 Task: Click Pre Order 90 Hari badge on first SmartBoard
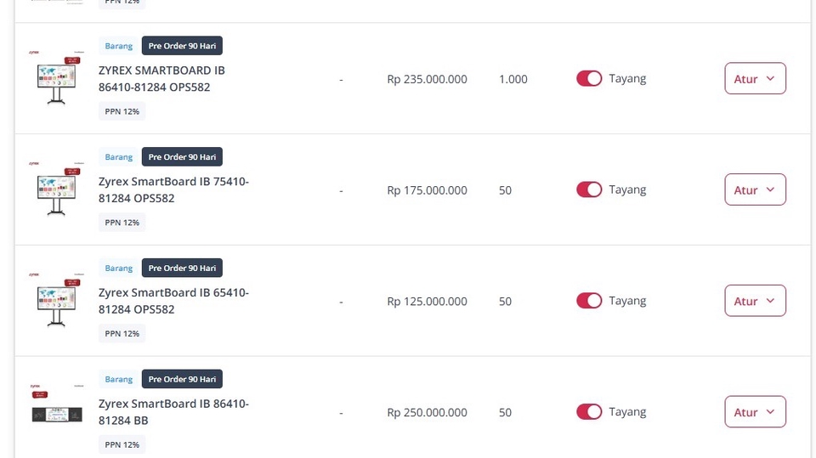pos(182,46)
